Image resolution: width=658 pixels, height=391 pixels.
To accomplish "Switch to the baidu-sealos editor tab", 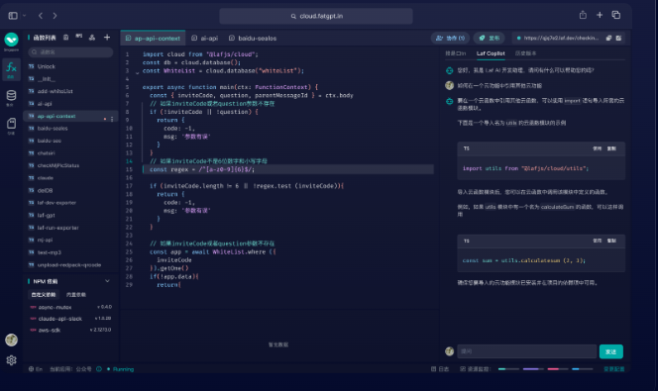I will (x=253, y=39).
